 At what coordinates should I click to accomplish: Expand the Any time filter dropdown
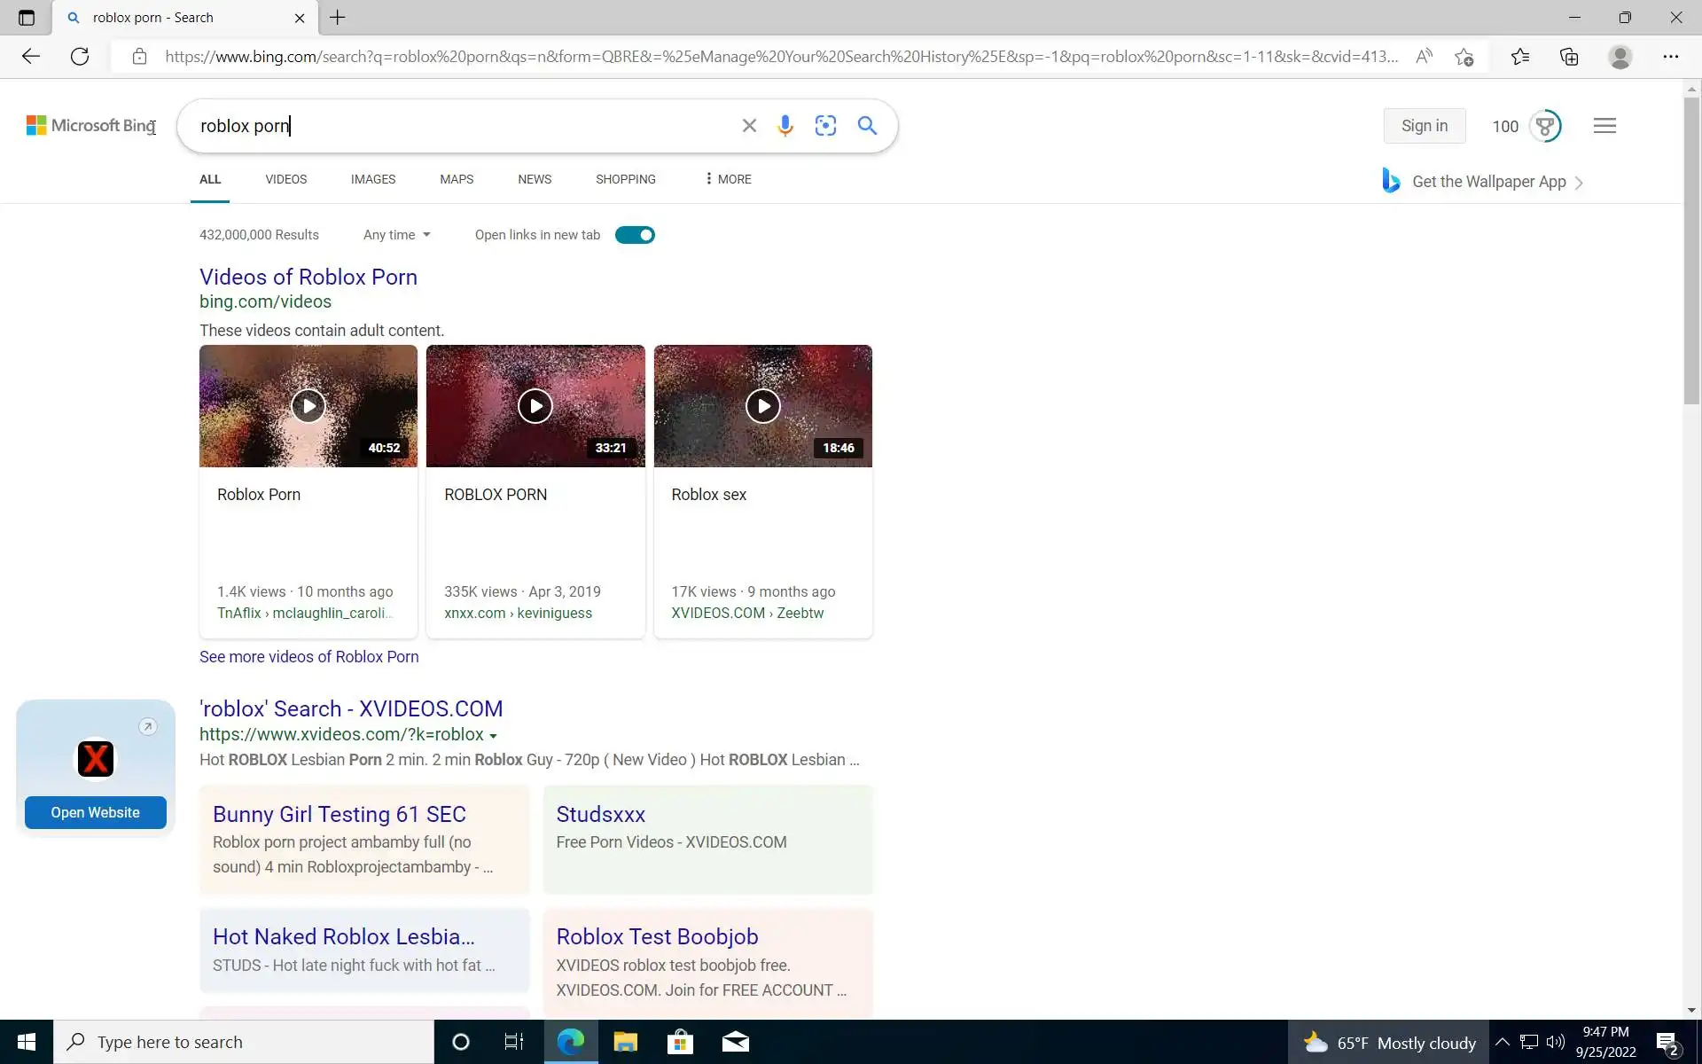coord(396,235)
